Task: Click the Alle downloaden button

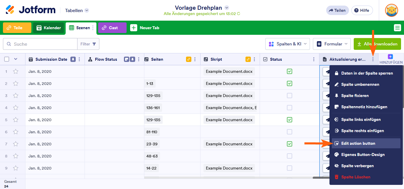Action: (x=377, y=44)
